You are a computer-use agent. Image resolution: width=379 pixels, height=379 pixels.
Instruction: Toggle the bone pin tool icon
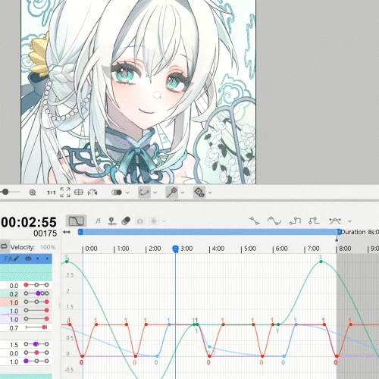click(171, 193)
